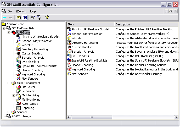Select Phishing URI Realtime Blocklist list item
Screen dimensions: 180x127
point(91,29)
